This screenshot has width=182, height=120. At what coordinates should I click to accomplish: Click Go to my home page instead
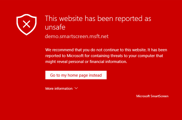click(76, 75)
